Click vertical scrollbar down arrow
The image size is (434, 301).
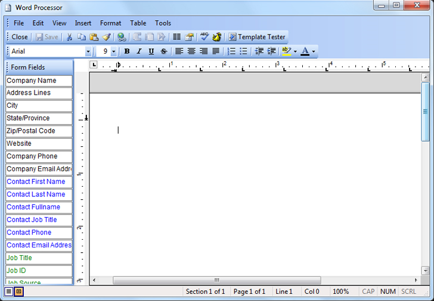[x=426, y=271]
